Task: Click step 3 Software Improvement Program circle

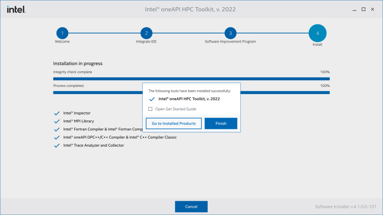Action: (x=230, y=33)
